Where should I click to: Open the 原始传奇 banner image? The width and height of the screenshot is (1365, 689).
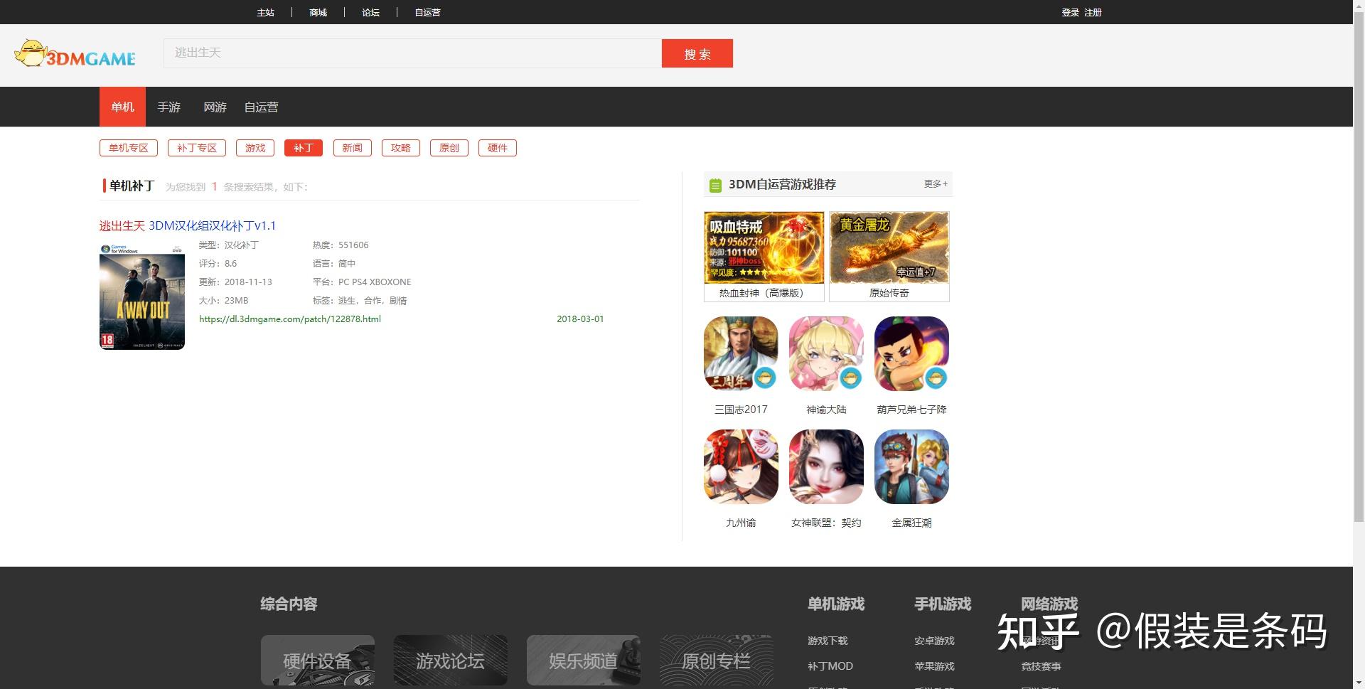(x=889, y=247)
